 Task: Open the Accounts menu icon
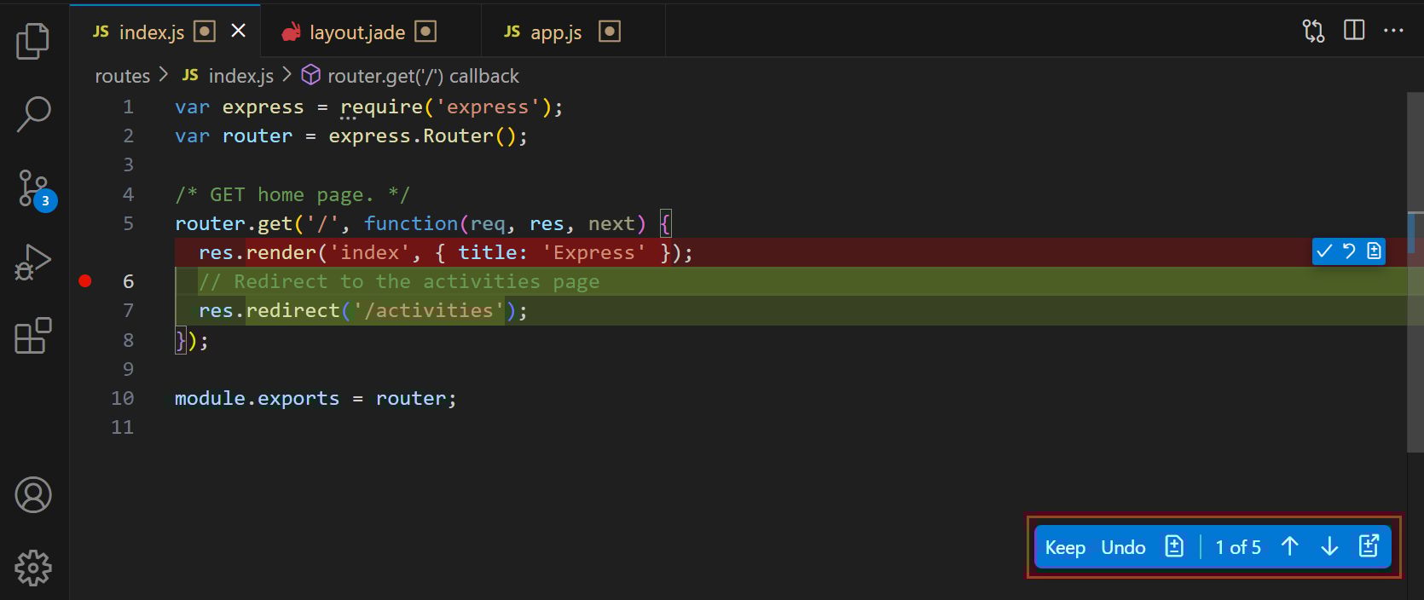pos(33,495)
